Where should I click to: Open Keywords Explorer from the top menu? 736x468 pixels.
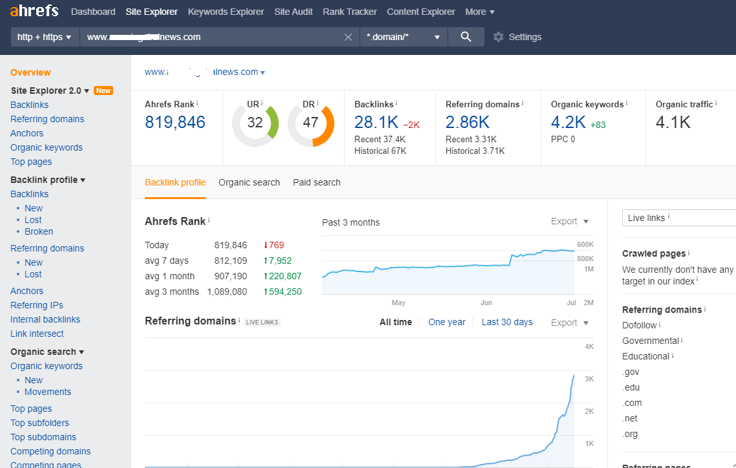pyautogui.click(x=226, y=12)
